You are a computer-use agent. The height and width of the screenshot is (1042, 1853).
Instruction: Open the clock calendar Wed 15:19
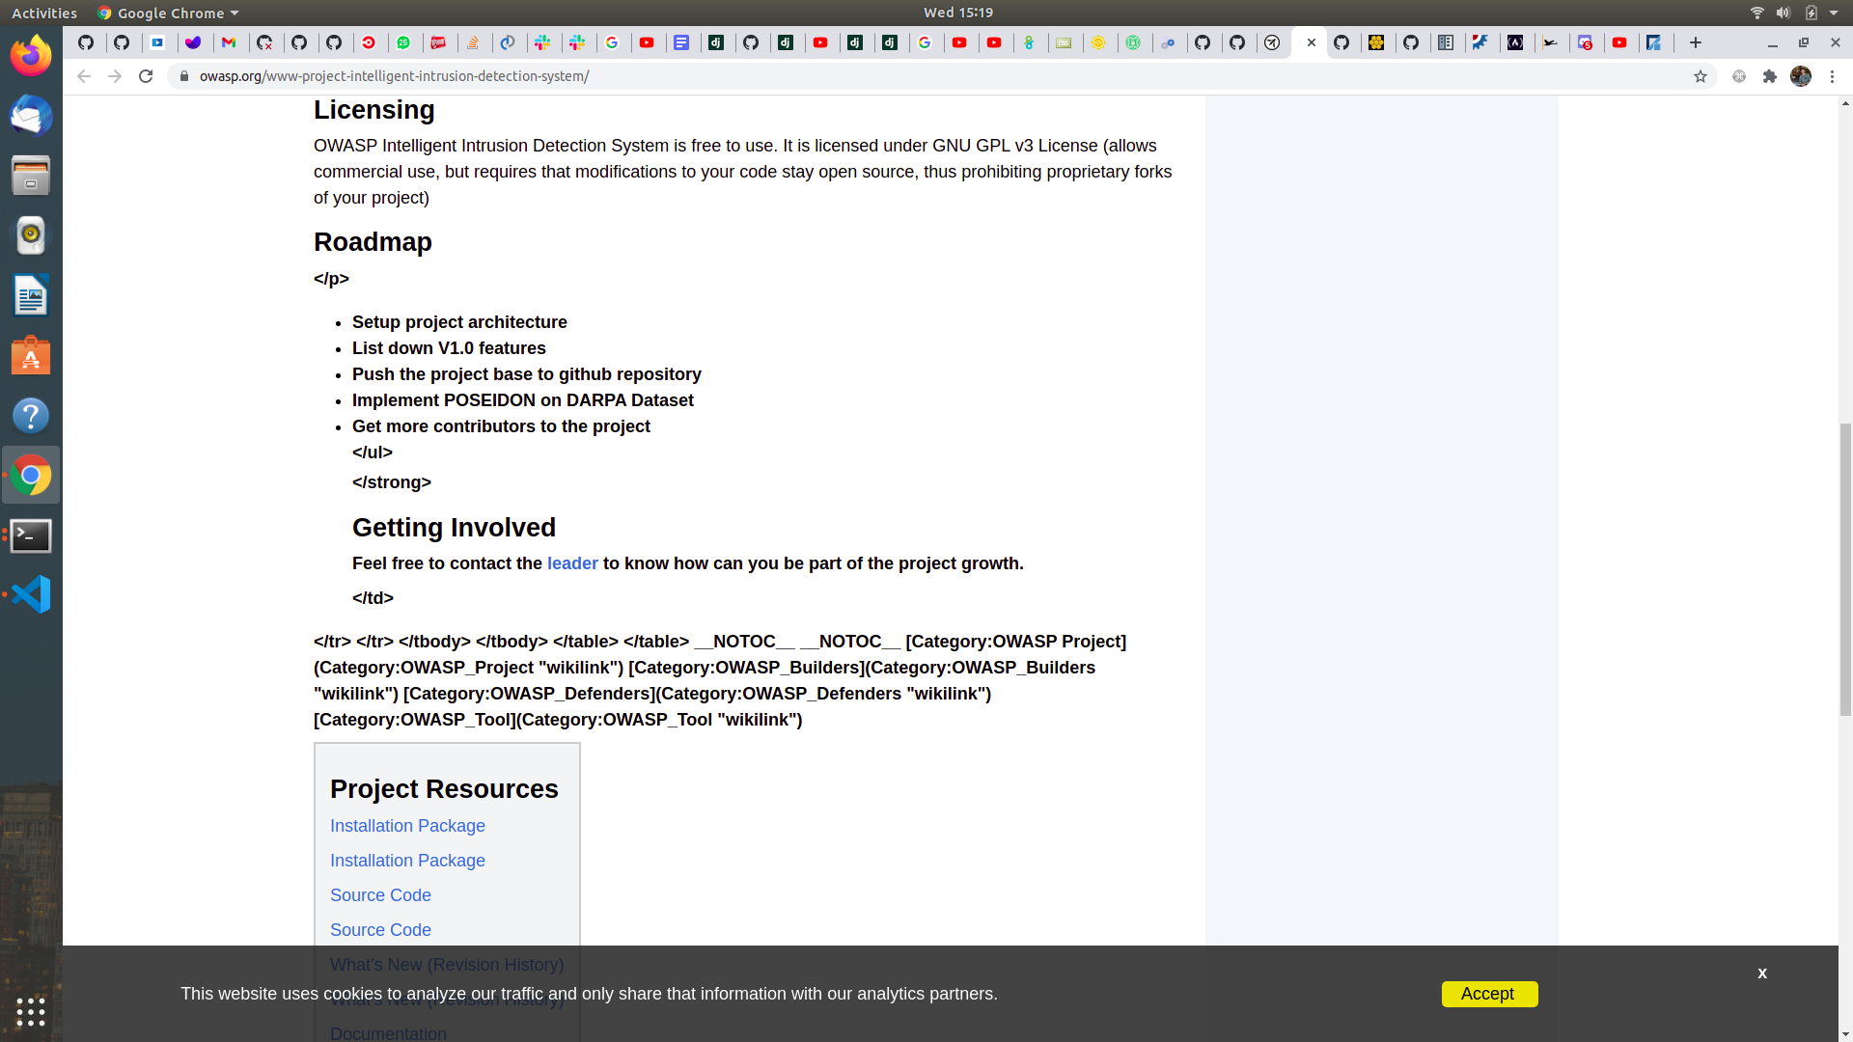coord(957,13)
